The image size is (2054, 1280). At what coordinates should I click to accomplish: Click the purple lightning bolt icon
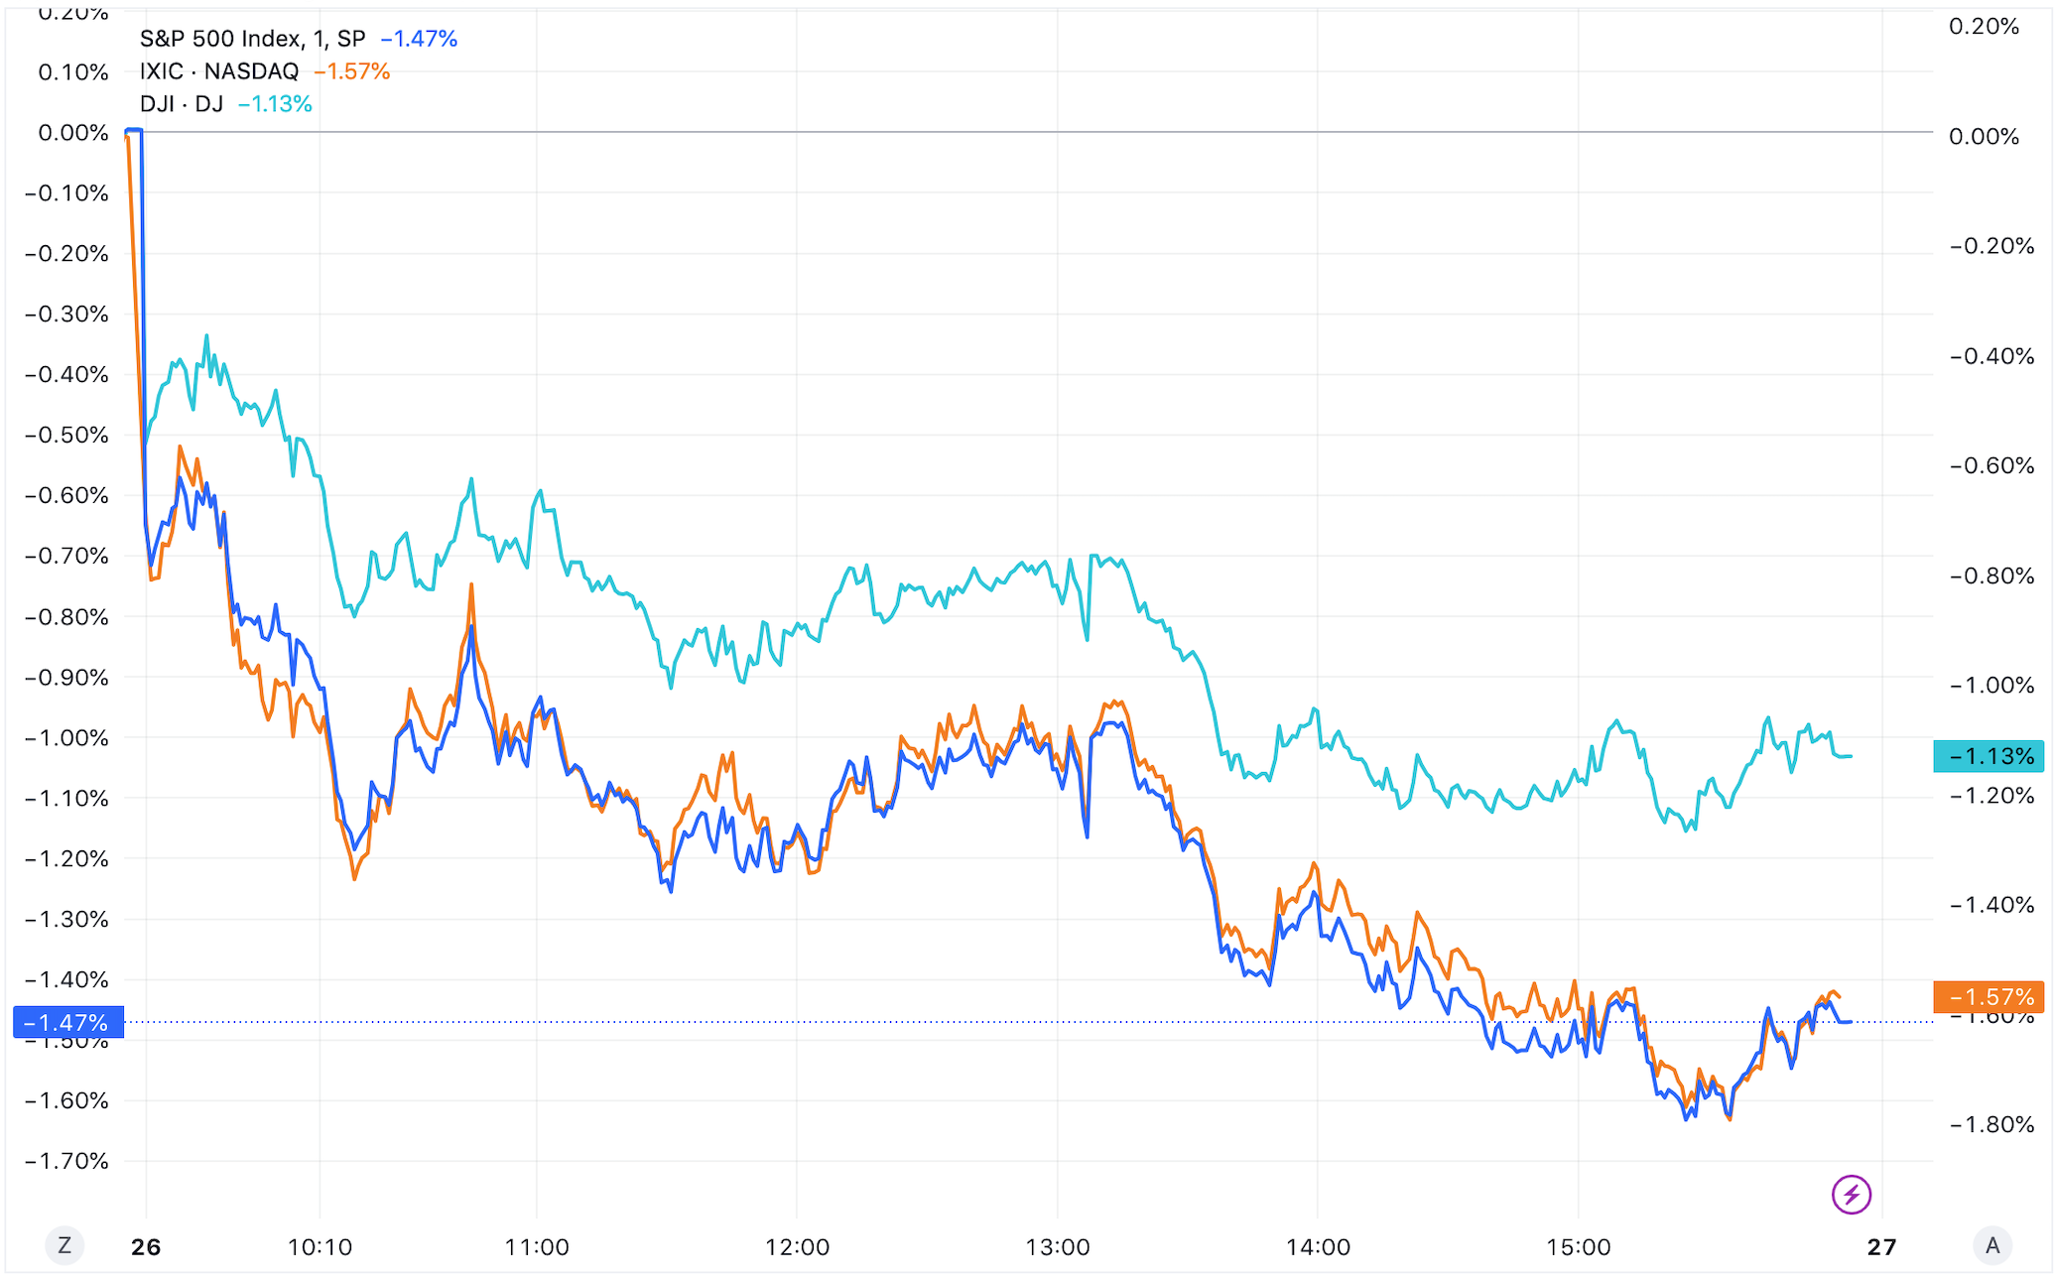1851,1194
